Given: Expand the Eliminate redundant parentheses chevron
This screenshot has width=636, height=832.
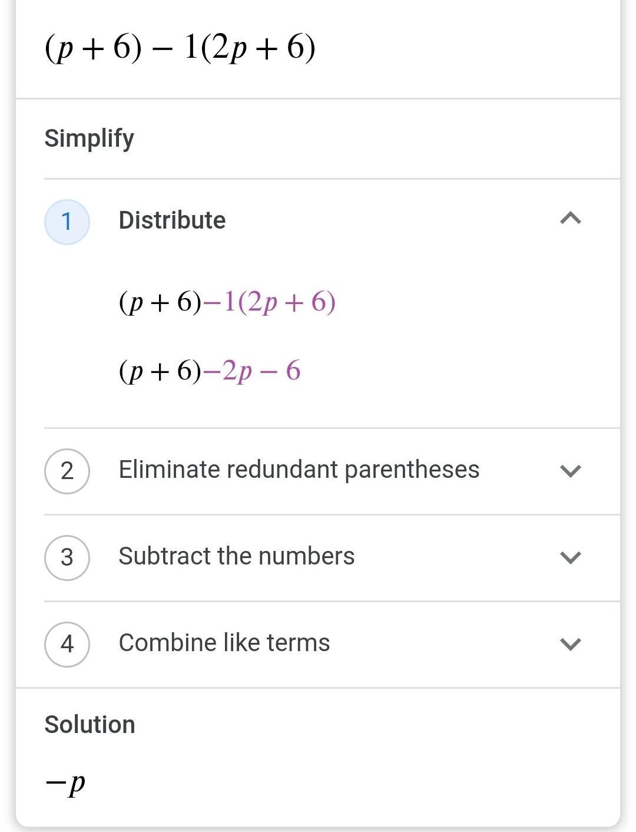Looking at the screenshot, I should pos(570,471).
